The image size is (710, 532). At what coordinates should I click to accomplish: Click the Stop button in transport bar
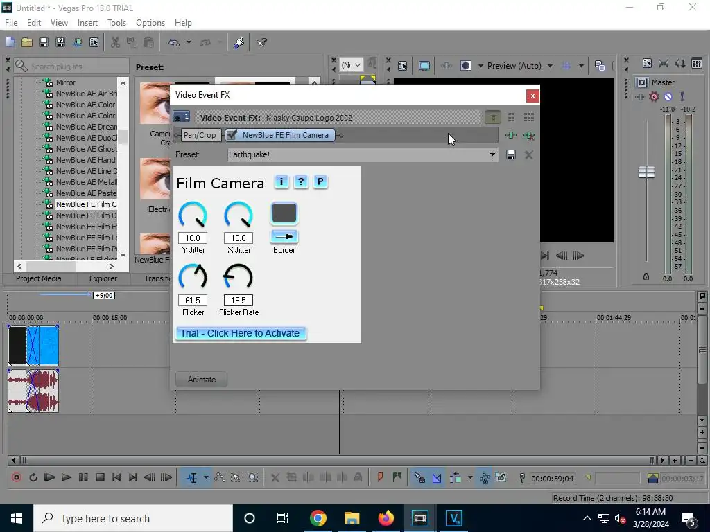point(100,477)
